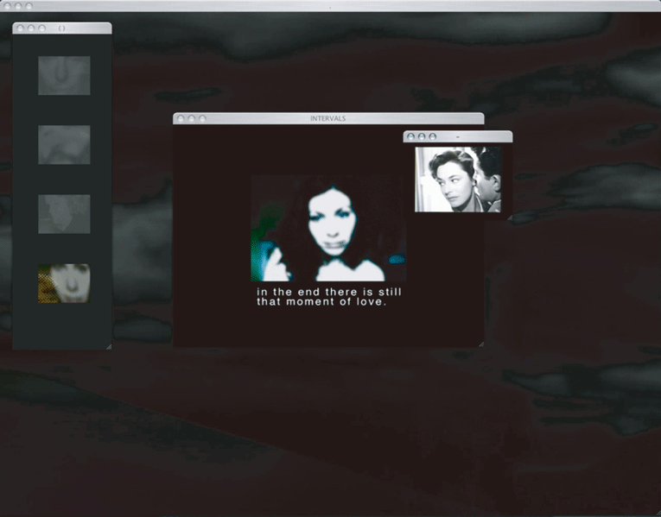Click resize handle of INTERVALS window
Viewport: 661px width, 517px height.
coord(480,344)
